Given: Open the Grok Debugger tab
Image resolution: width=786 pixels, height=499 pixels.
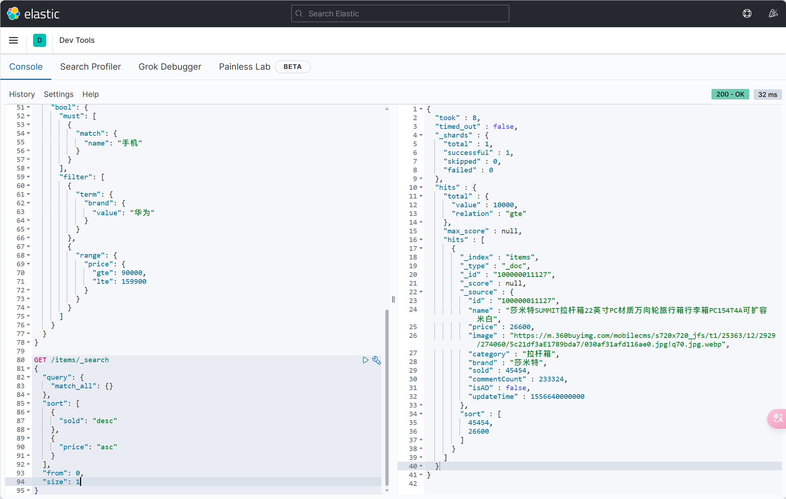Looking at the screenshot, I should click(170, 67).
